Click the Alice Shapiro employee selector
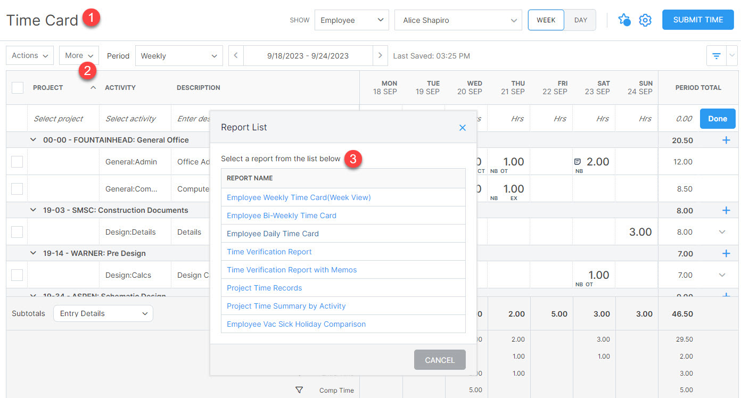 458,20
